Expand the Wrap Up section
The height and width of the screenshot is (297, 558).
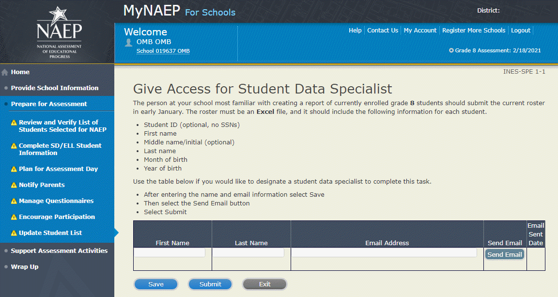coord(24,267)
